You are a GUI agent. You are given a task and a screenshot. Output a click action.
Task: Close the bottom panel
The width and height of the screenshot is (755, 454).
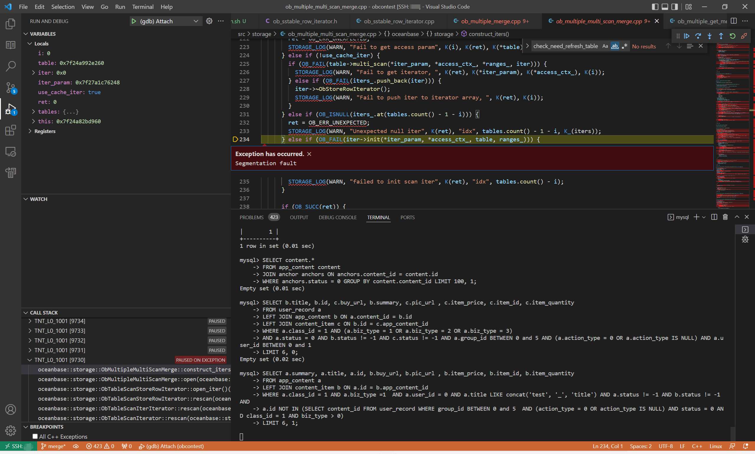747,217
